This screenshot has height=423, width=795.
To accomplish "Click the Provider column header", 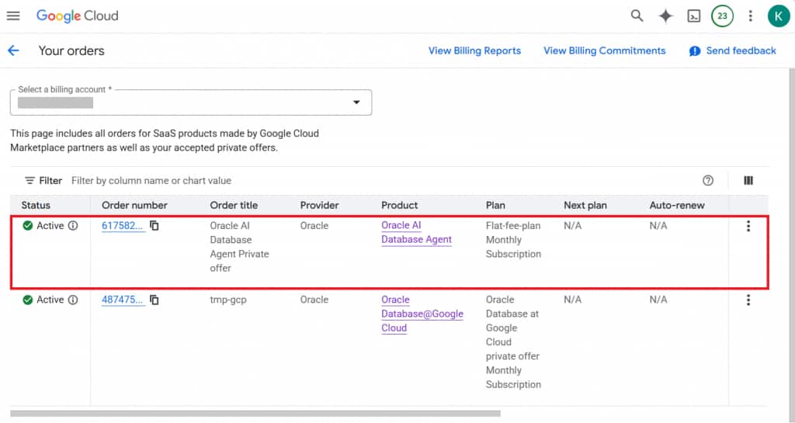I will pos(319,205).
